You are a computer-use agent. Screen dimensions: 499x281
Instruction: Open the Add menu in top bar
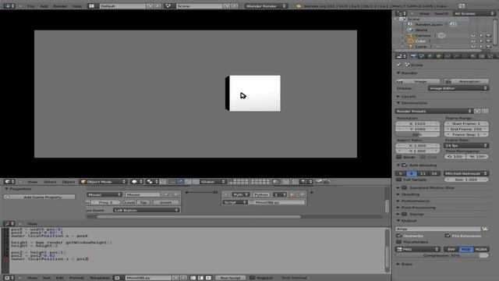point(44,5)
